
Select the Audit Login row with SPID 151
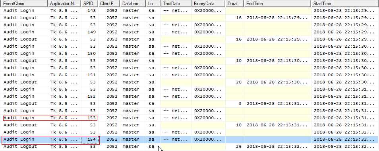[189, 75]
